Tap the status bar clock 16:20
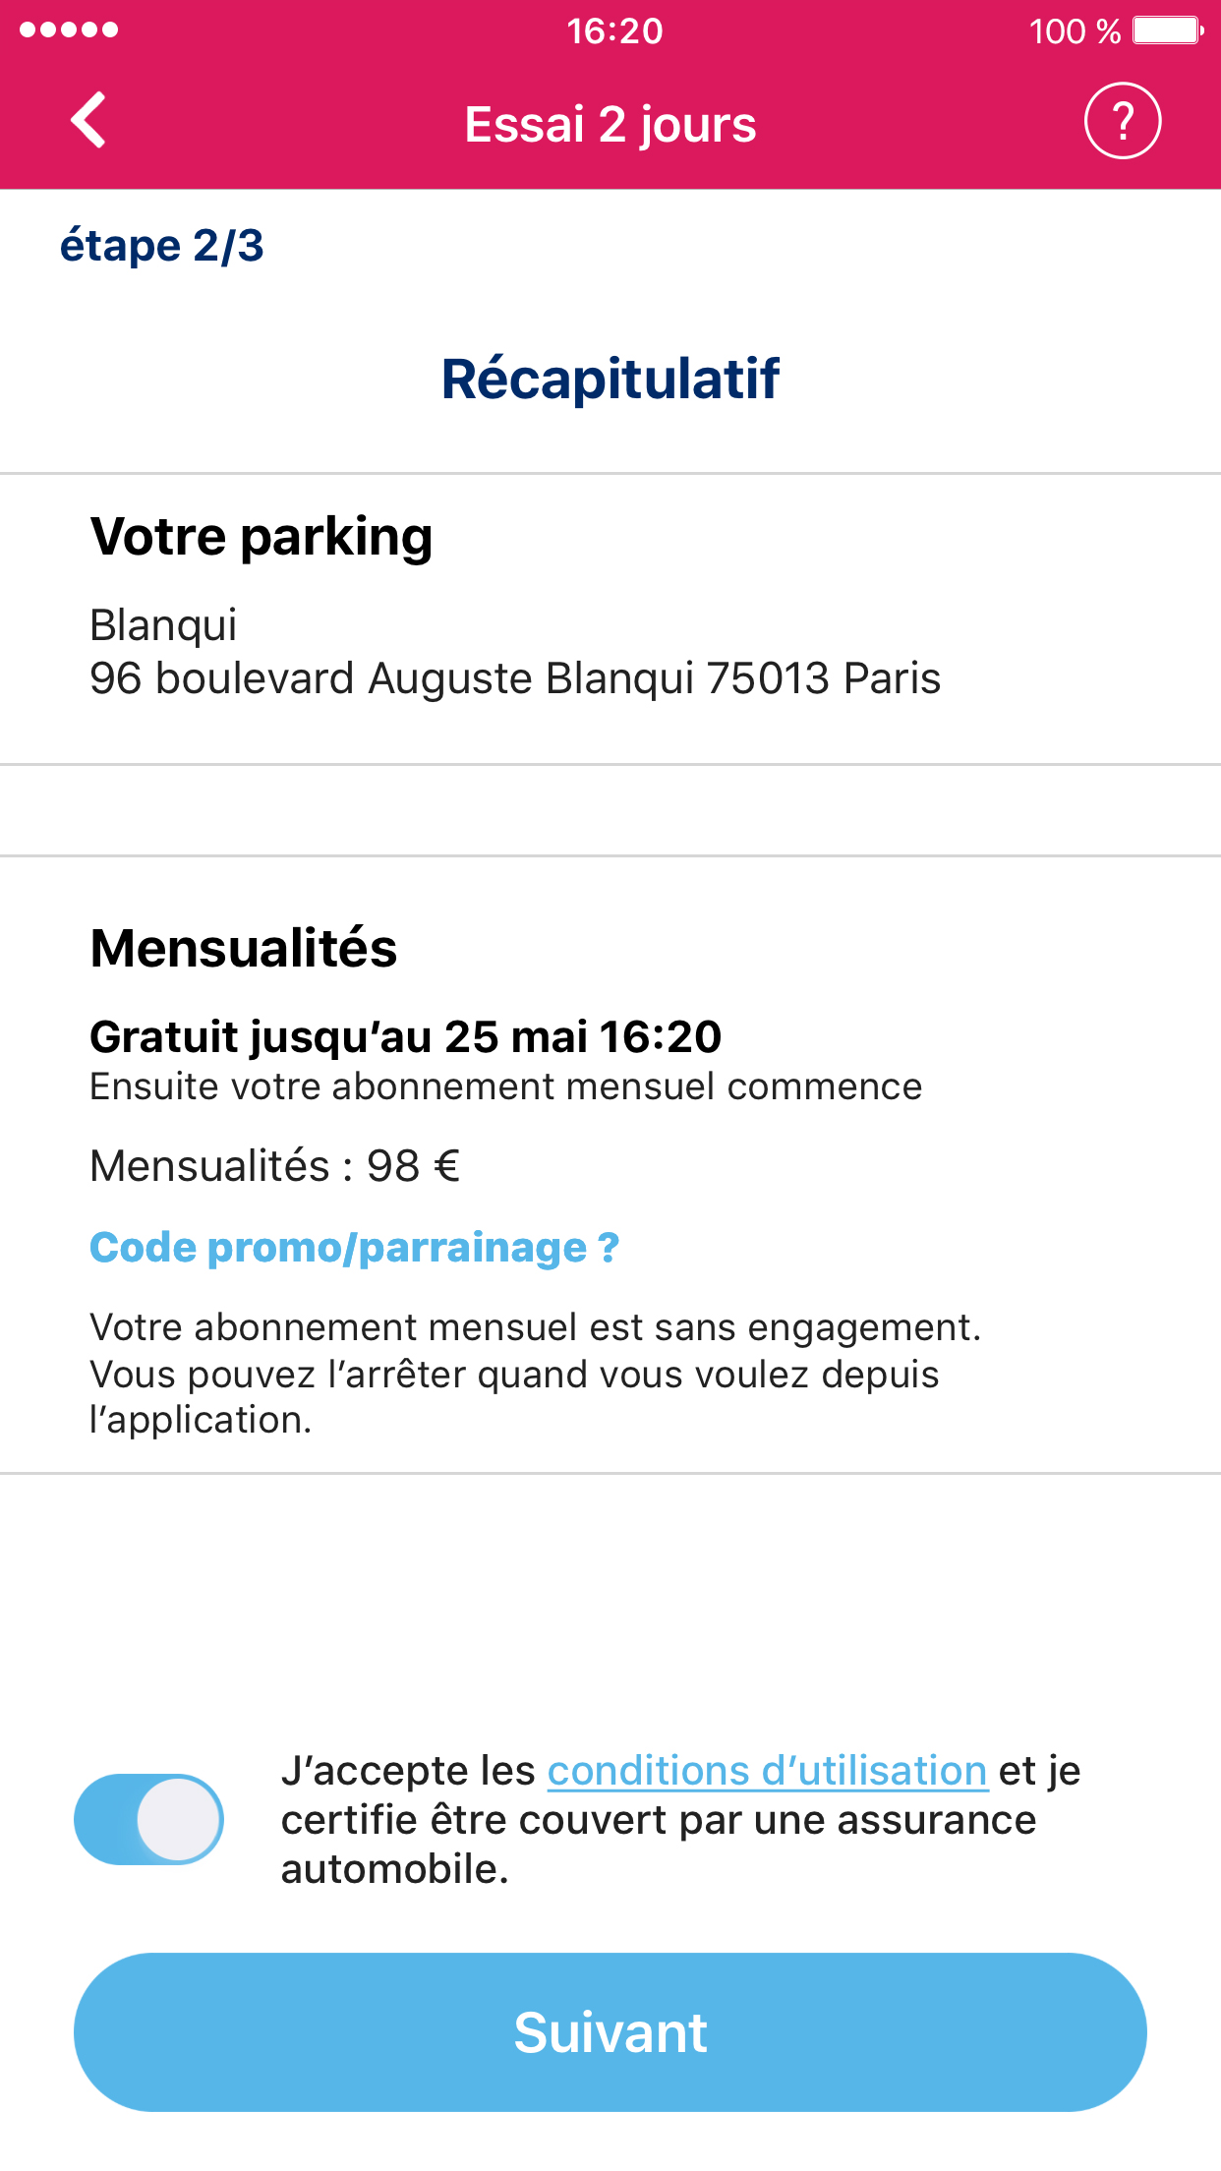 614,30
